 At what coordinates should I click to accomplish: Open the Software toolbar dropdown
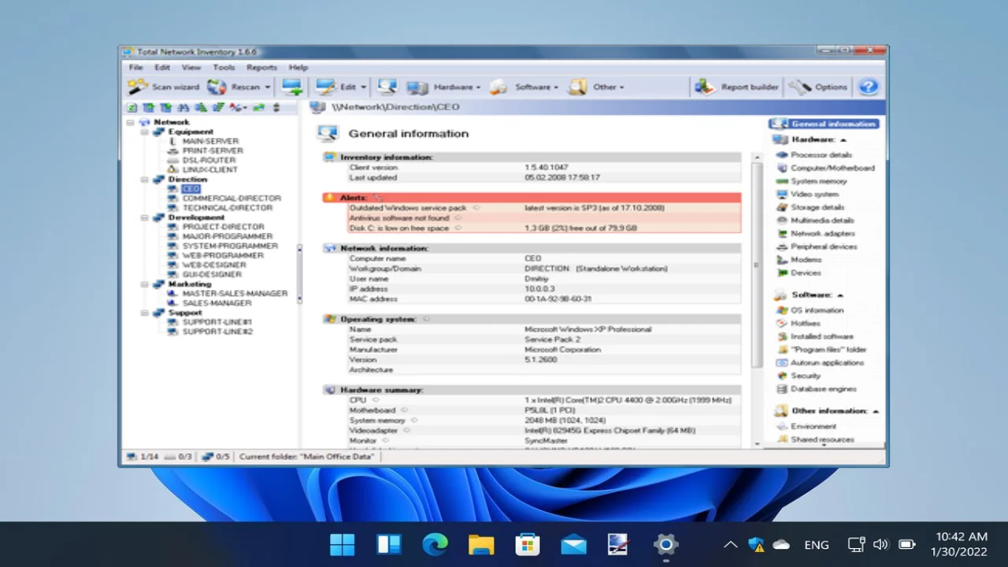point(524,87)
